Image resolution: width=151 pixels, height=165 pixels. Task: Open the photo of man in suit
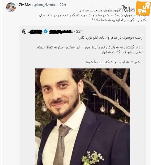point(82,117)
